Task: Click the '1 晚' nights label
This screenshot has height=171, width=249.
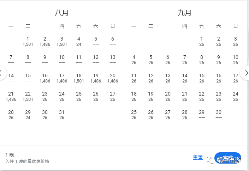Action: pos(10,155)
